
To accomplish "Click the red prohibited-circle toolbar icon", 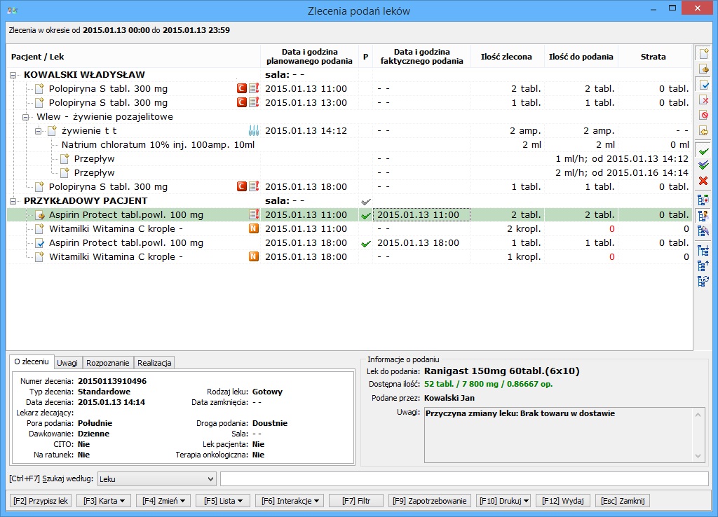I will coord(703,115).
